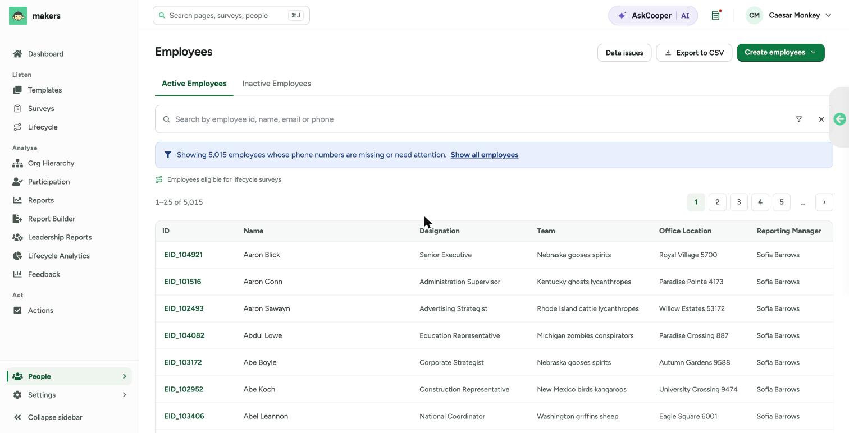Screen dimensions: 849x433
Task: Focus the global search pages field
Action: click(231, 16)
